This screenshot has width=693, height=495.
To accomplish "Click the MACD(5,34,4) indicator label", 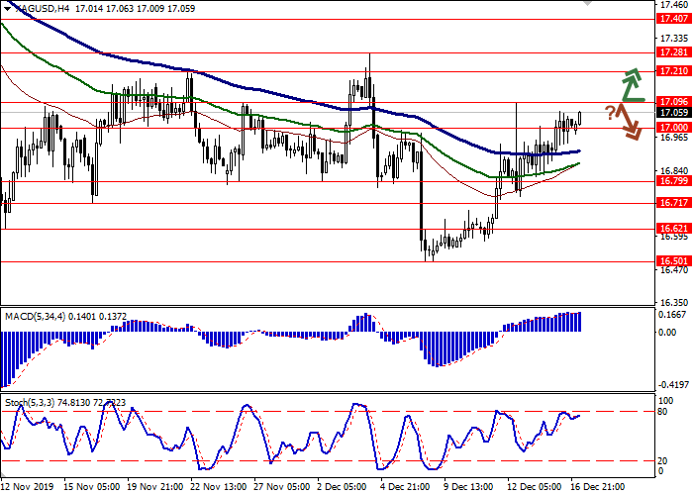I will point(38,316).
